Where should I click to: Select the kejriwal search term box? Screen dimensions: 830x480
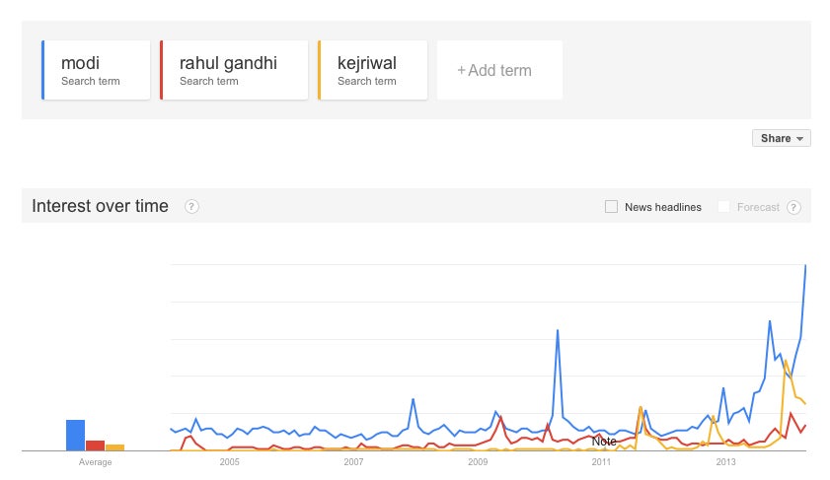point(373,70)
